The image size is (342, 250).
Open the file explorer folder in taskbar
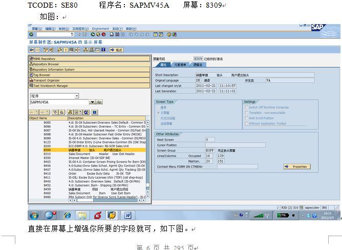click(82, 216)
